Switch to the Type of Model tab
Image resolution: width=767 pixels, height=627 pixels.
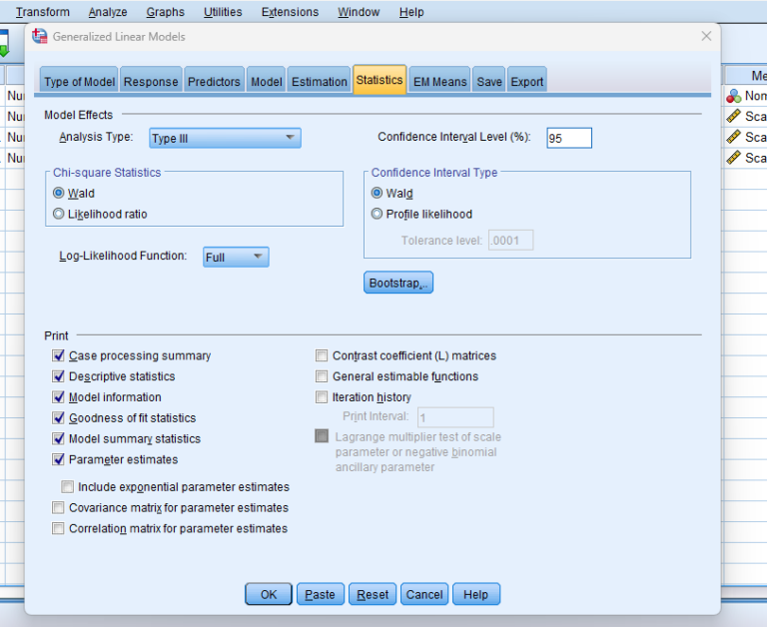pos(79,81)
